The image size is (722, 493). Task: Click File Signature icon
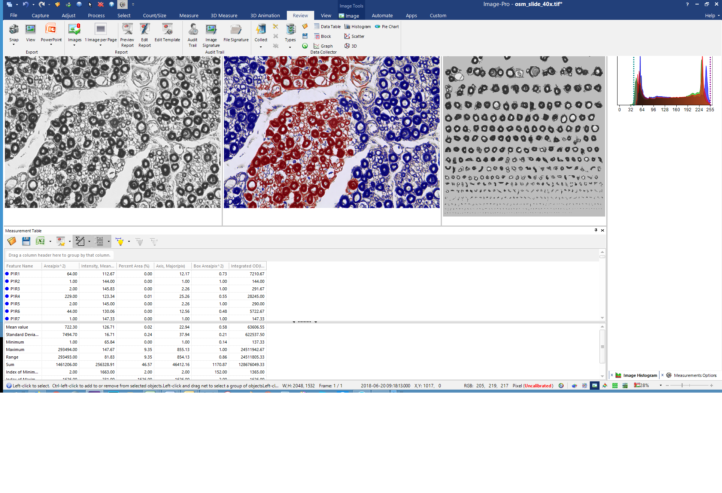click(x=236, y=29)
